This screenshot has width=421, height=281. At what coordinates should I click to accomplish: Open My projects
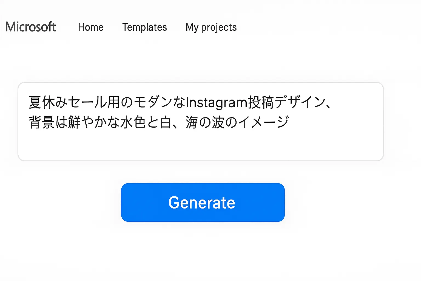click(x=211, y=27)
